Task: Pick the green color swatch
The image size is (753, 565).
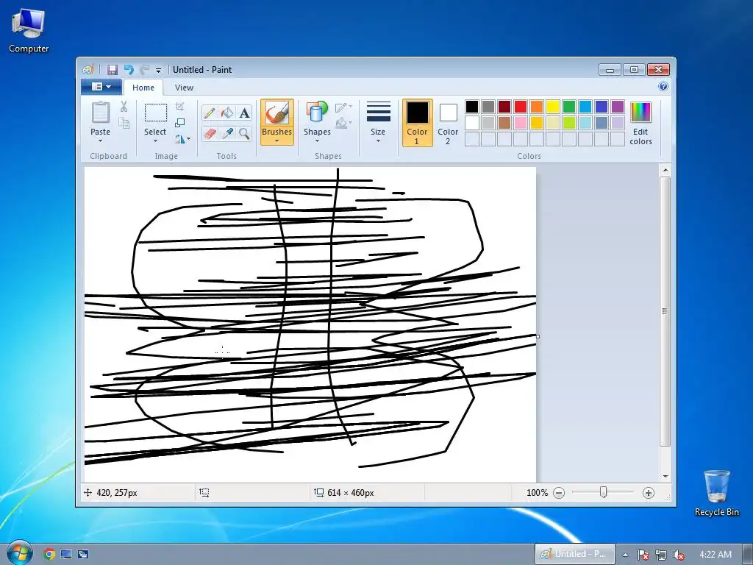Action: (x=569, y=107)
